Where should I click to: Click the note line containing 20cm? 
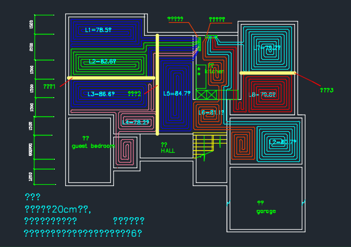[58, 209]
